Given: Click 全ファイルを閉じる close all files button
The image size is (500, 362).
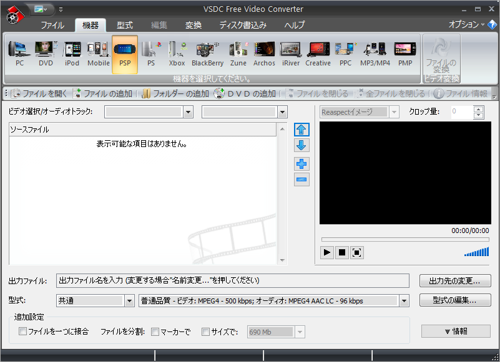Looking at the screenshot, I should pyautogui.click(x=390, y=93).
